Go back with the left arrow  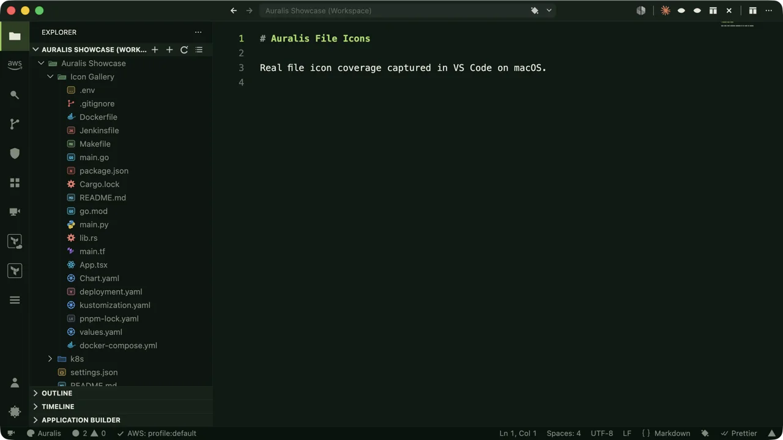click(x=234, y=10)
